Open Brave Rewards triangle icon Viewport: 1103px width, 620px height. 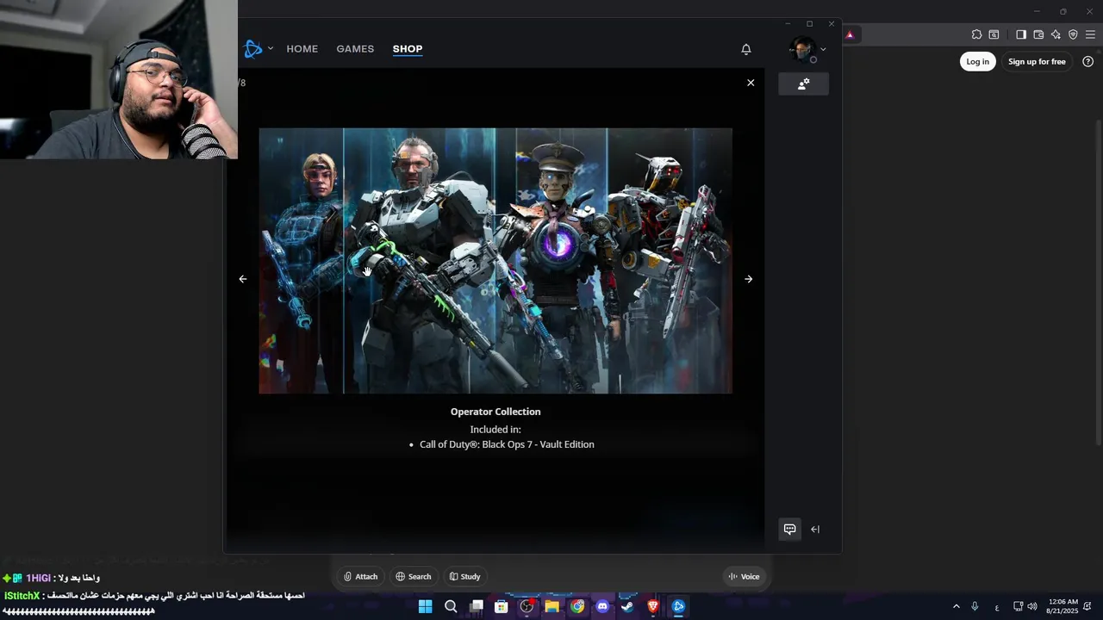[850, 35]
